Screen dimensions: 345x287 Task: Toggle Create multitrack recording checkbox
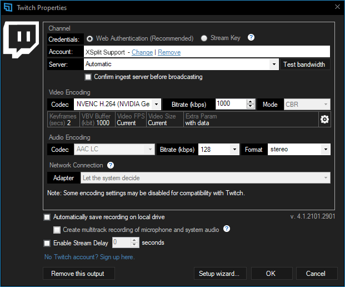click(57, 230)
